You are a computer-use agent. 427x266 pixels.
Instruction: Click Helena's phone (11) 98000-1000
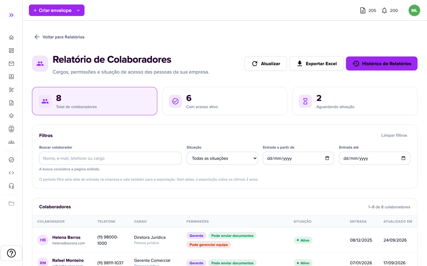coord(108,240)
